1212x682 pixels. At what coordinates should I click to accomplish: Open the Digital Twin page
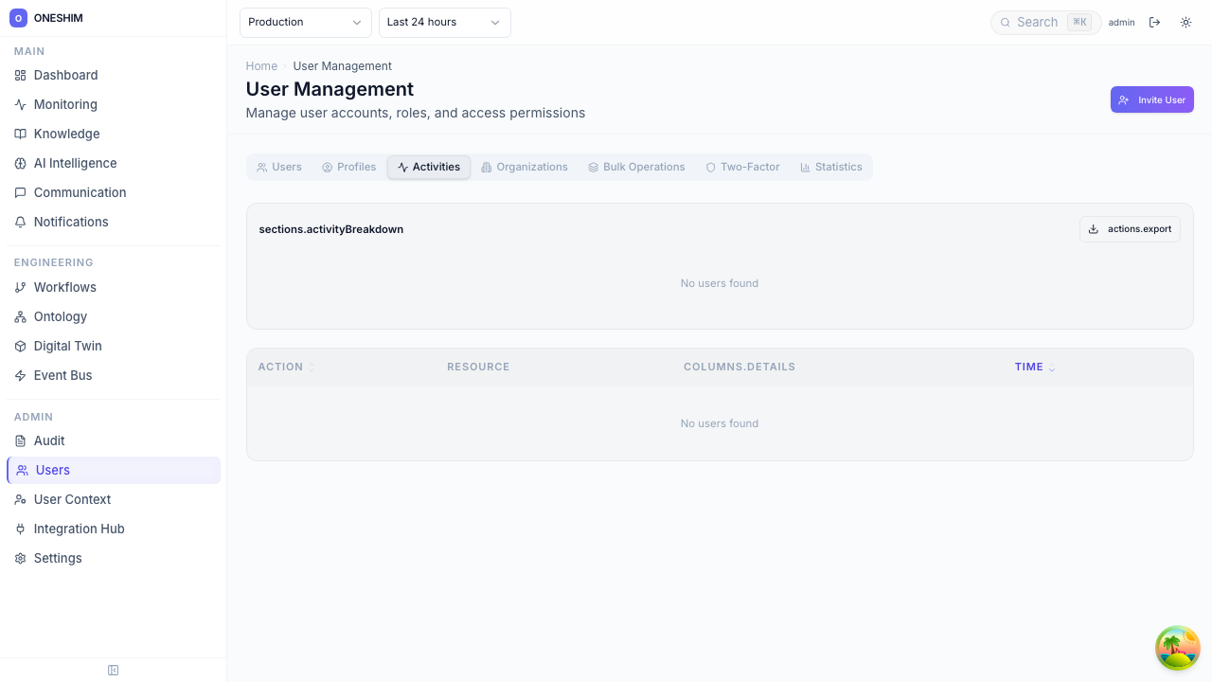(x=67, y=346)
